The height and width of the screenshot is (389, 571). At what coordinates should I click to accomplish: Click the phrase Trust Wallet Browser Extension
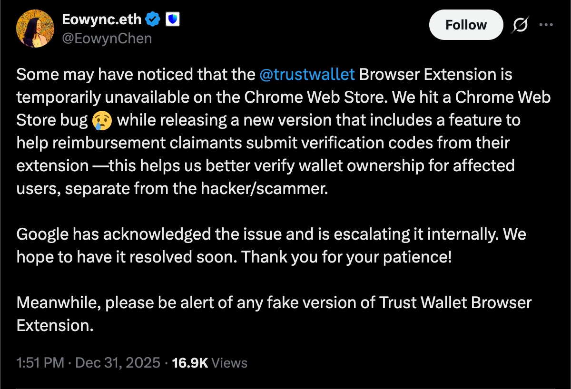[x=455, y=302]
